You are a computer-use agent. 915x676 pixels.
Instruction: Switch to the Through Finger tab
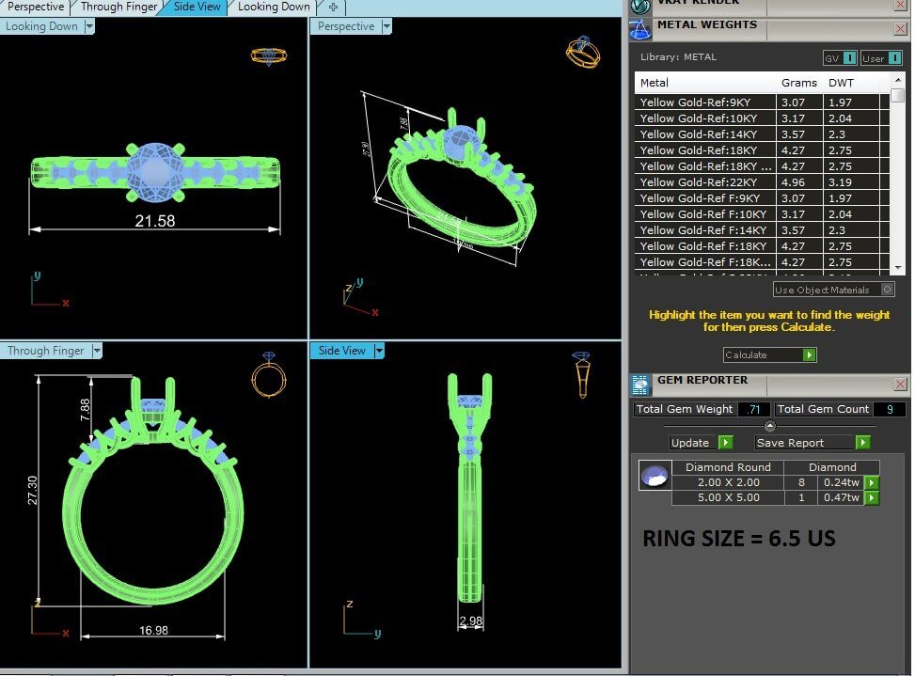click(119, 7)
